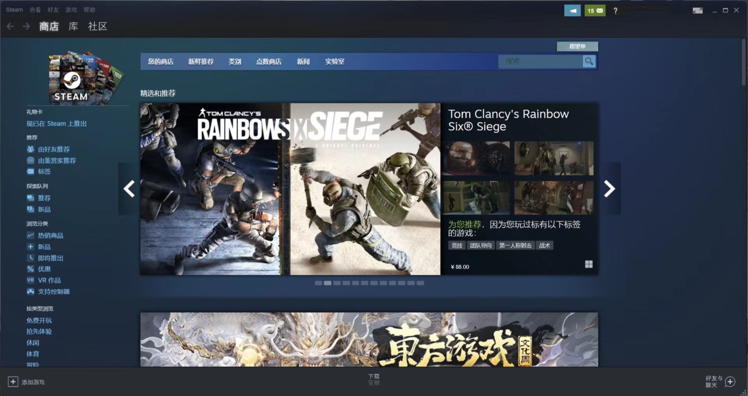Screen dimensions: 748x396
Task: Click the 由鉴赏家推荐 curator icon
Action: pyautogui.click(x=30, y=160)
